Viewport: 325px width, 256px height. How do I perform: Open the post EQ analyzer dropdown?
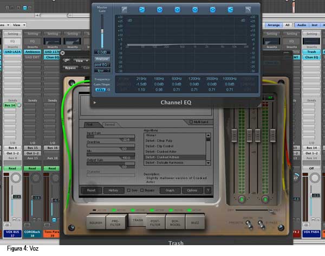(102, 65)
